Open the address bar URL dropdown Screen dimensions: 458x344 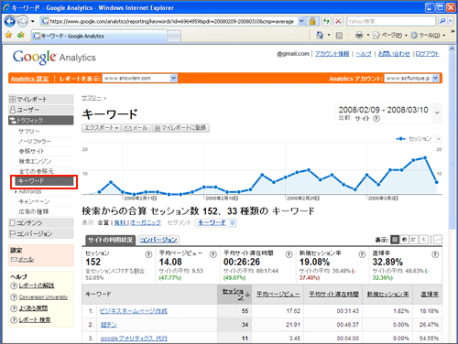tap(301, 21)
